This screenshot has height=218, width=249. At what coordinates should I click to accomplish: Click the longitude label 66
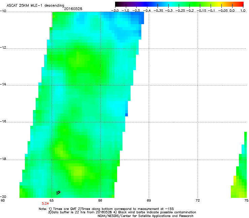pos(100,201)
